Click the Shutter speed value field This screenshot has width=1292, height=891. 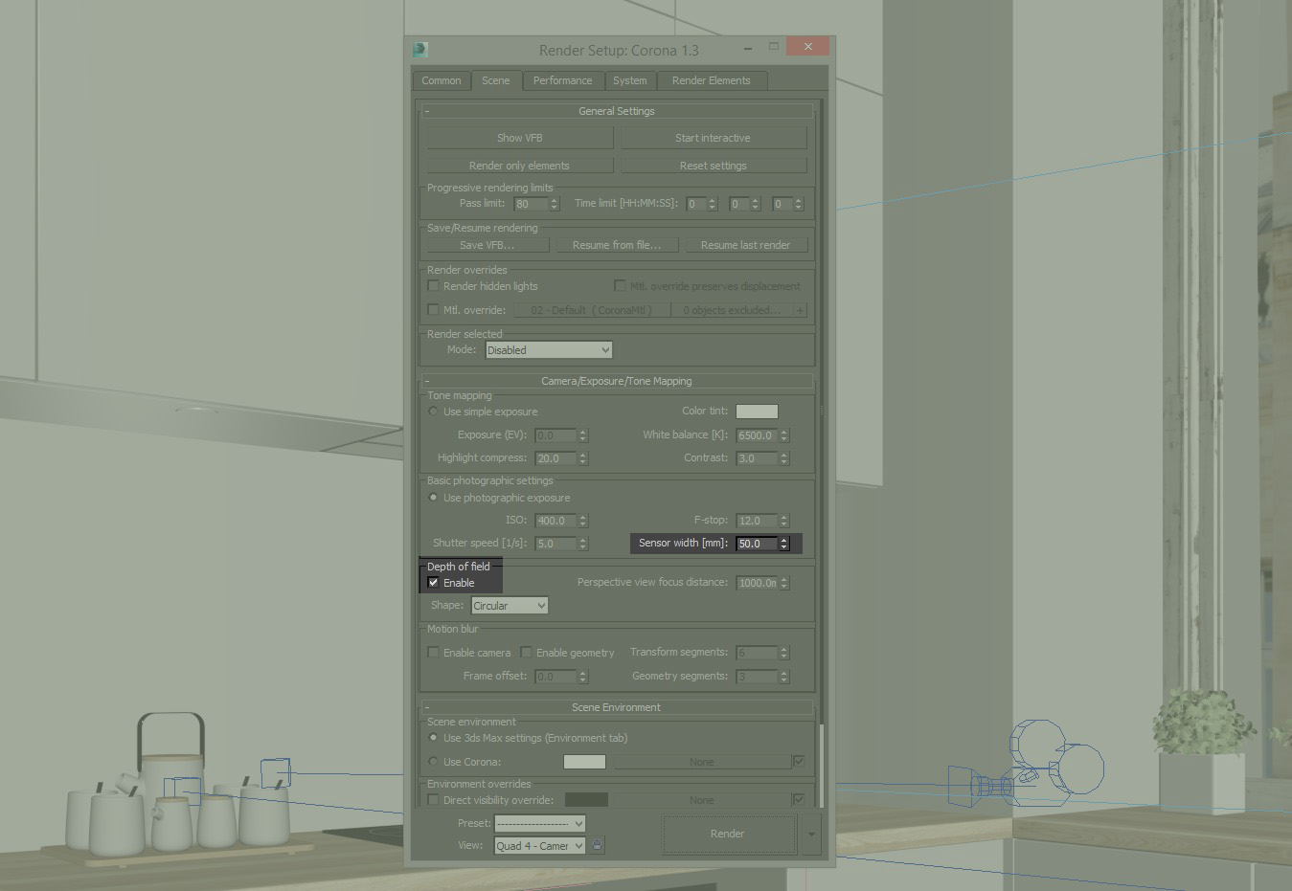[555, 544]
